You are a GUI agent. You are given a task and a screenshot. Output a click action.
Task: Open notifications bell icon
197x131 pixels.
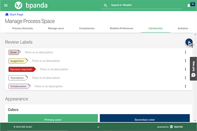[188, 5]
